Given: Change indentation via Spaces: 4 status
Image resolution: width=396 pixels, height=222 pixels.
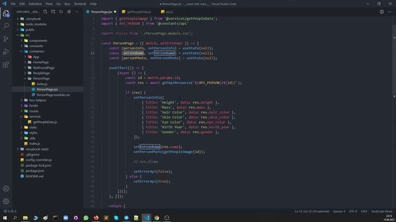Looking at the screenshot, I should point(339,212).
